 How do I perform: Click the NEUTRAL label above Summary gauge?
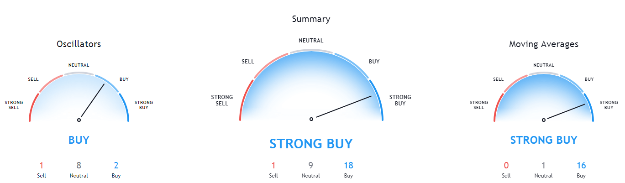point(311,41)
